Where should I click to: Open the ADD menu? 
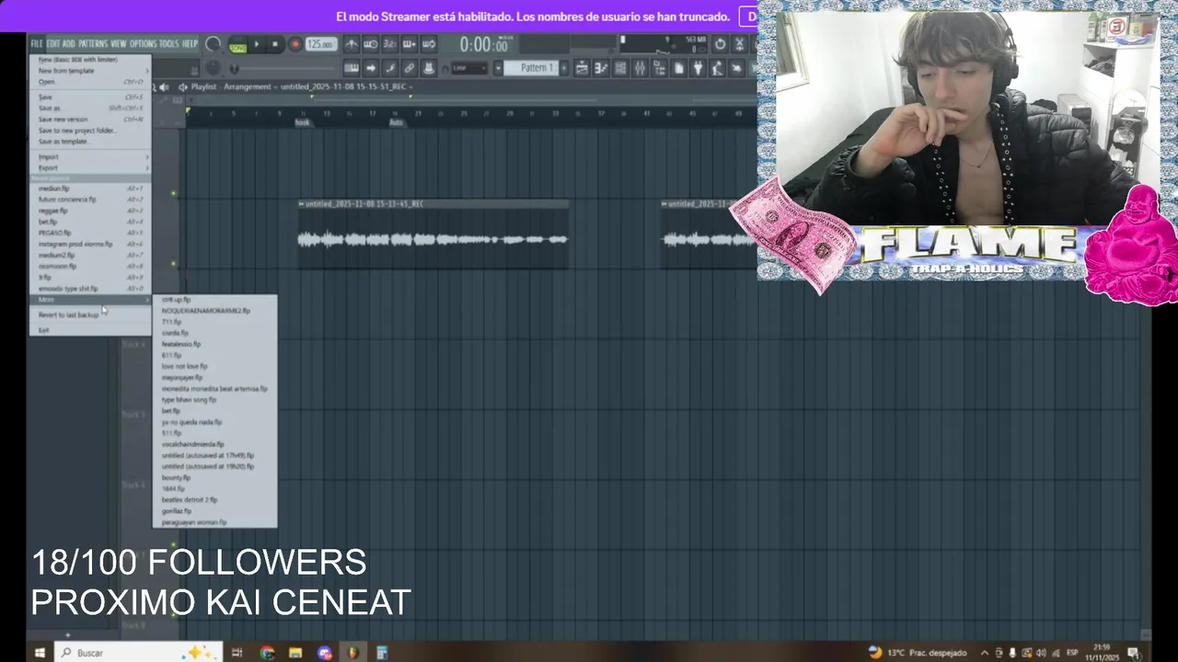[69, 44]
